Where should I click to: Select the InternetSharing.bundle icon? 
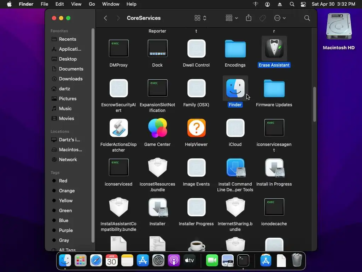tap(235, 207)
